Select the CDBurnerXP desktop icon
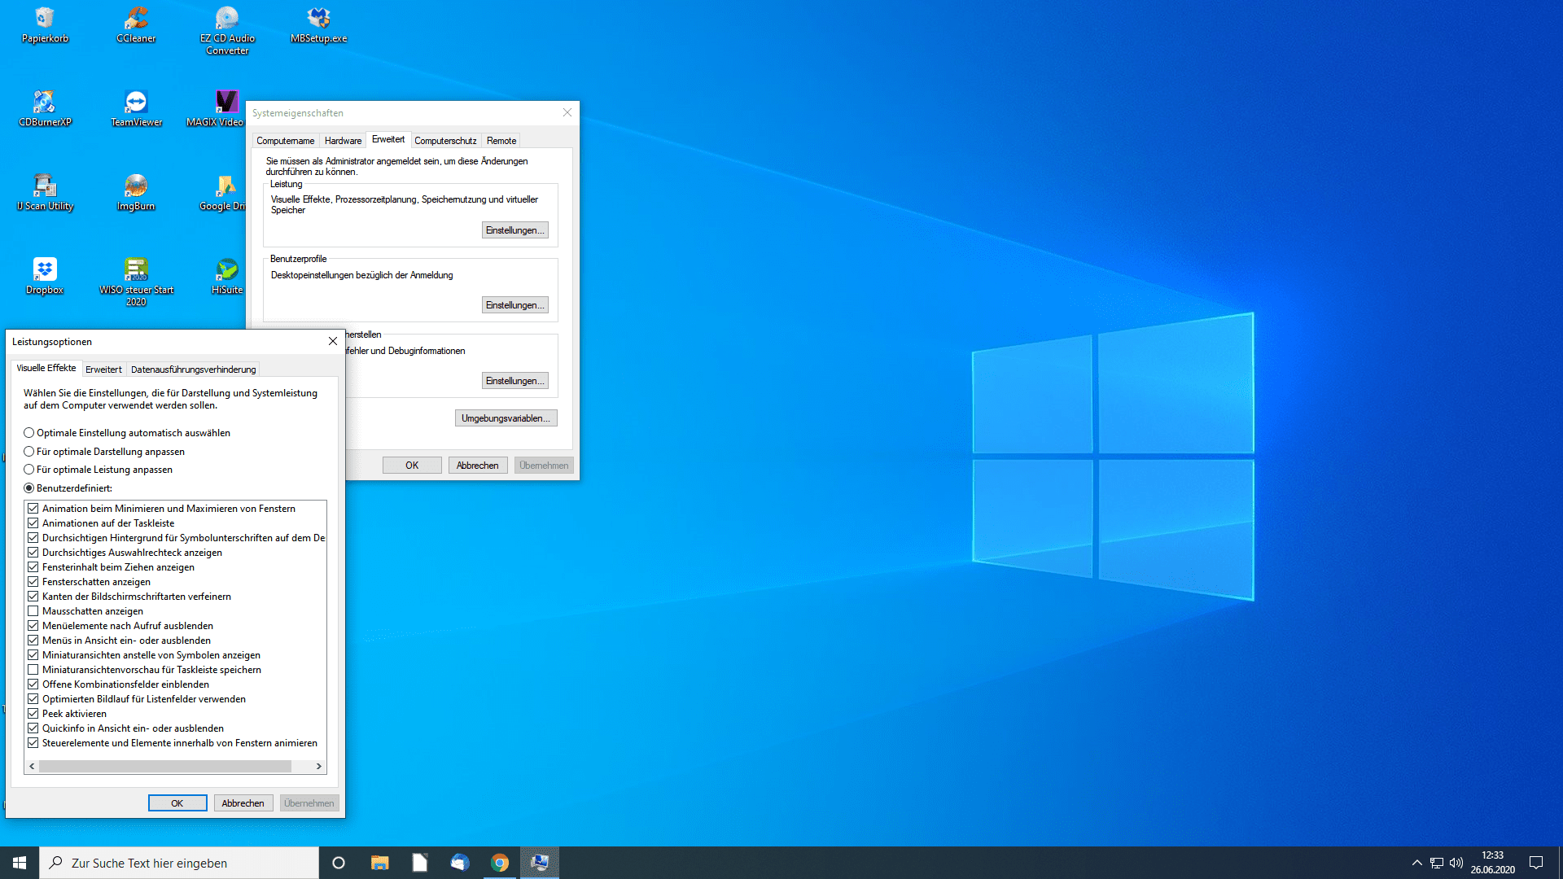The image size is (1563, 879). click(x=45, y=108)
